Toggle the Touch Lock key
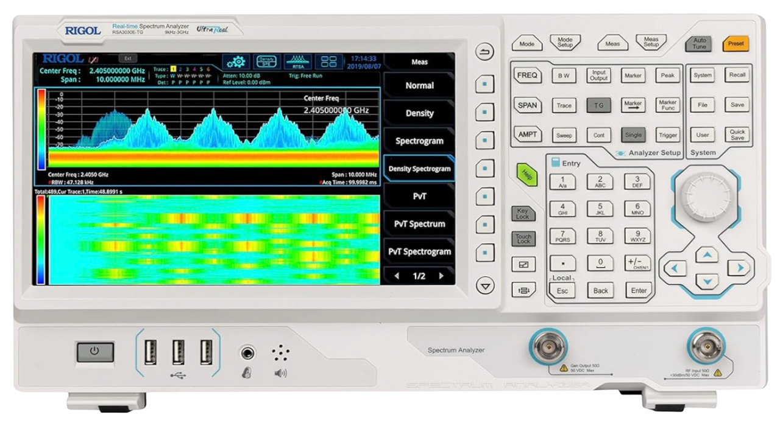This screenshot has width=780, height=423. (x=523, y=239)
